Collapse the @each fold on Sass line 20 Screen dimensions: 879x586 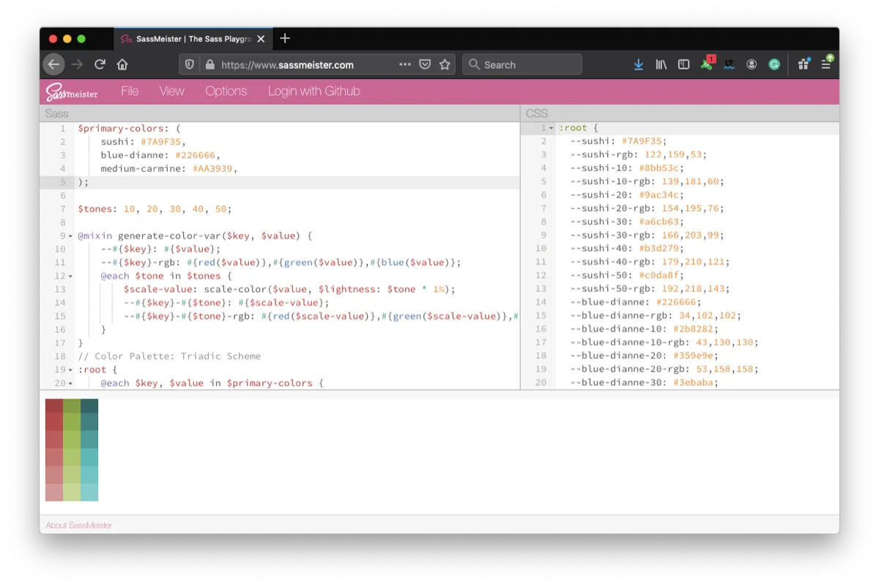70,383
